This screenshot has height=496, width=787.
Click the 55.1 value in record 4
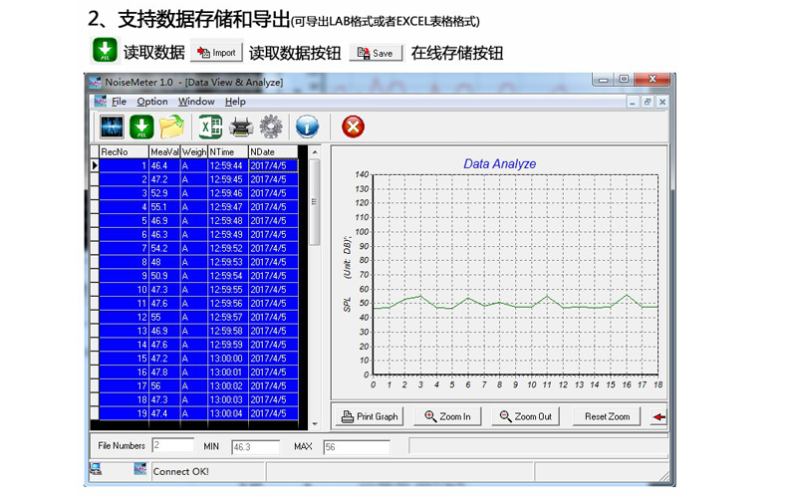pos(164,207)
